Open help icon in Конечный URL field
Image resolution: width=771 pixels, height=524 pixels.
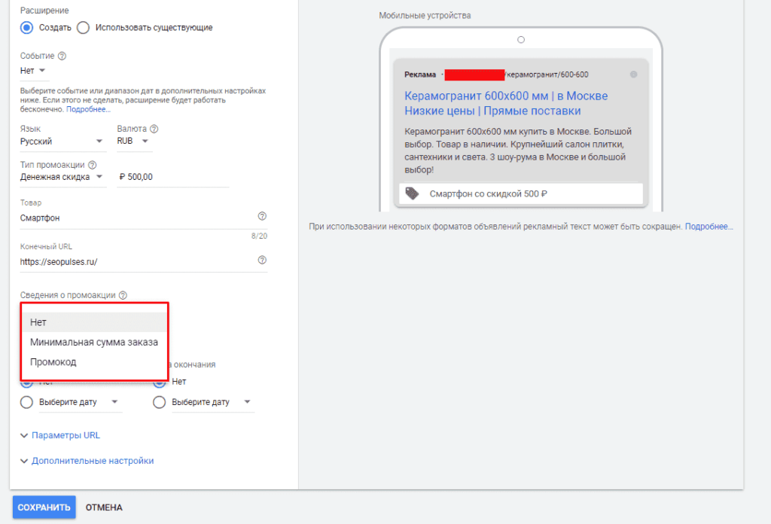click(262, 260)
